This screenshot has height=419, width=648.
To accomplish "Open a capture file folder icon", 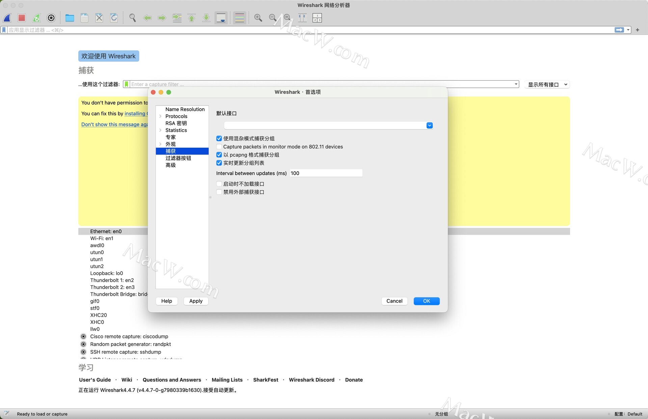I will click(70, 18).
